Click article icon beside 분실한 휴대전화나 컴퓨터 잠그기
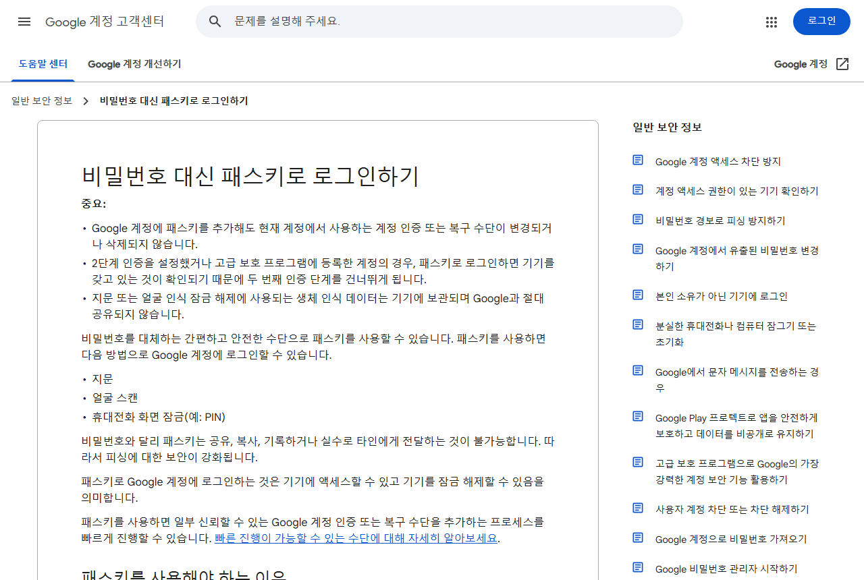 click(638, 324)
